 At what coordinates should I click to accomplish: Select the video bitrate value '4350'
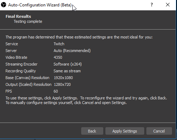pos(58,57)
